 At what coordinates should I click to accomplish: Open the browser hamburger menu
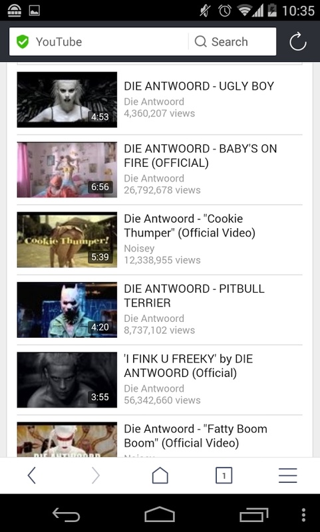point(288,475)
